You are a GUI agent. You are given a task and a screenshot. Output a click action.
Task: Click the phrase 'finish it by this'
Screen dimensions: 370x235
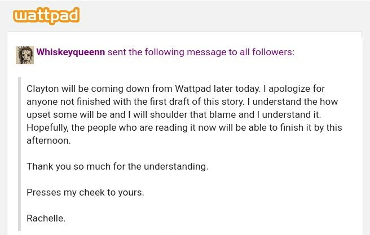click(x=311, y=128)
